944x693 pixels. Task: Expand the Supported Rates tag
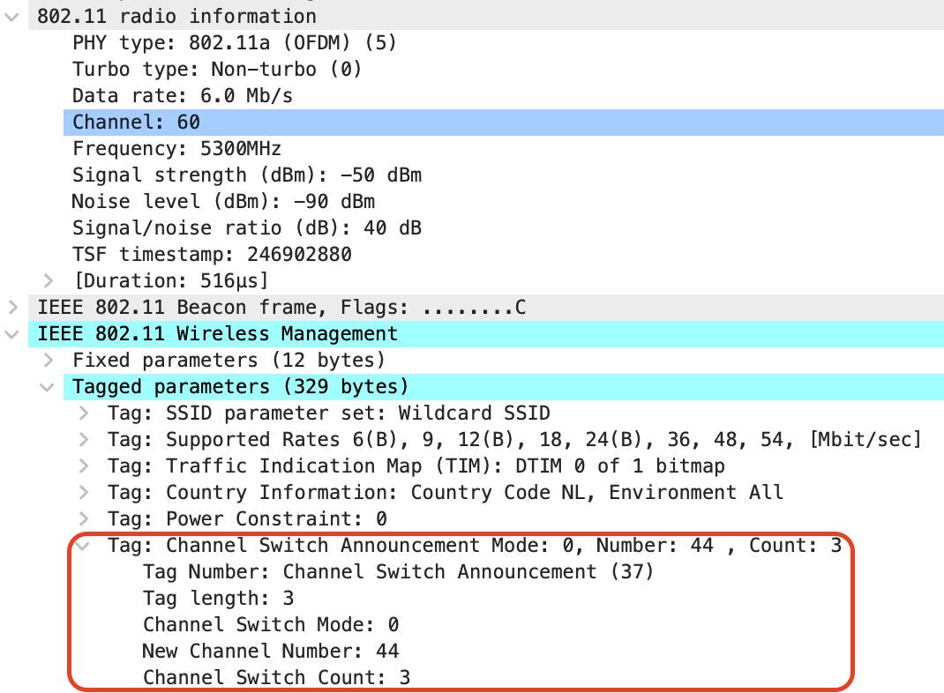[84, 439]
